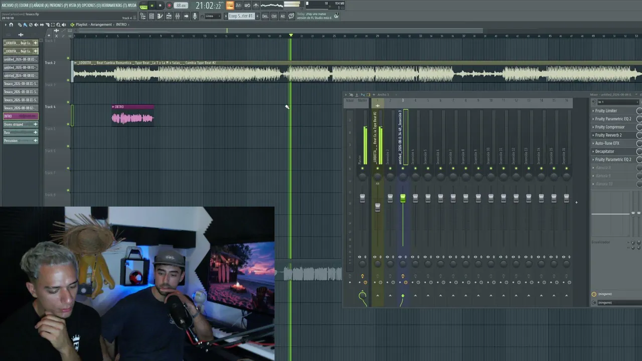Select the Slice tool in playlist toolbar
Viewport: 642px width, 361px height.
tap(47, 25)
